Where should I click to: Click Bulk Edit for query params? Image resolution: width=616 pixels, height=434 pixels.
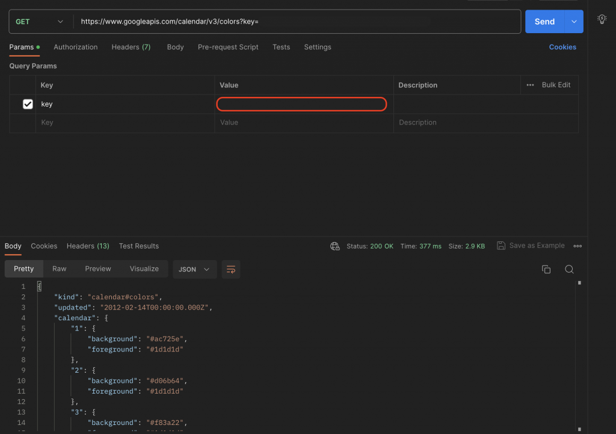556,85
